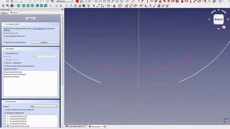Toggle the Расширенная информация checkbox
This screenshot has width=230, height=129.
(x=4, y=113)
